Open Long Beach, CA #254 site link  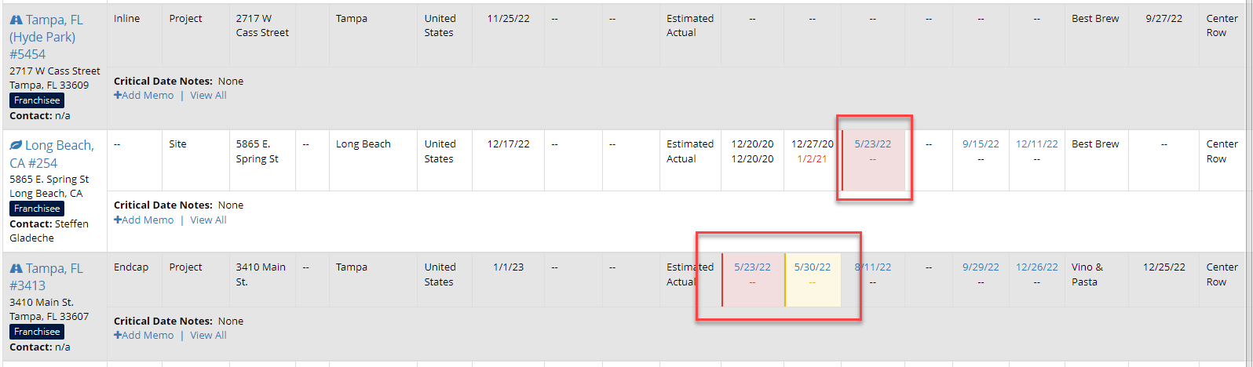(x=52, y=154)
